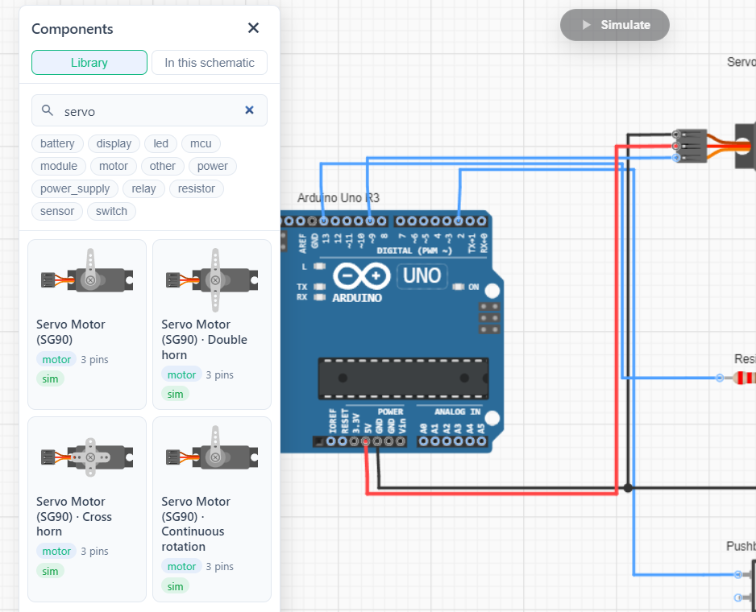Select the relay category chip
The height and width of the screenshot is (612, 756).
click(x=143, y=189)
